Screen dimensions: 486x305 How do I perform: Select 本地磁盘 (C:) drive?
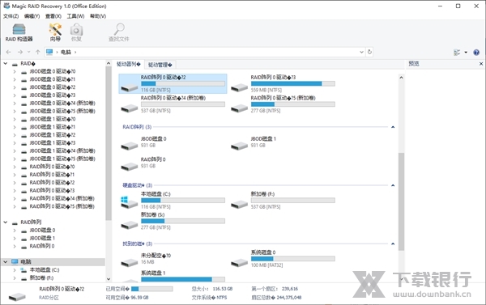[173, 201]
